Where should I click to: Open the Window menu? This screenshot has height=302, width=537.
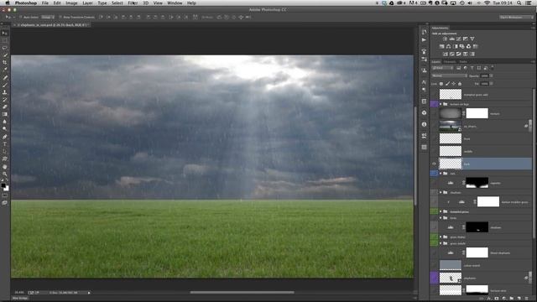[x=175, y=3]
